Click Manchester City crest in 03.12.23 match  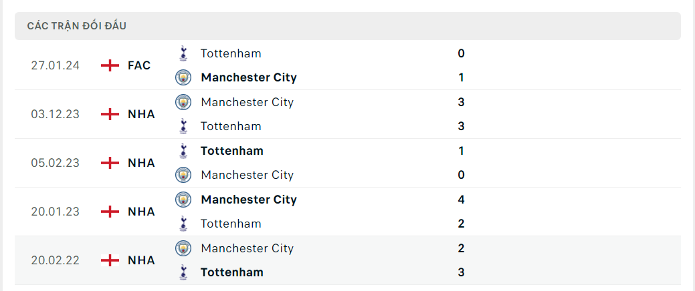pos(183,102)
